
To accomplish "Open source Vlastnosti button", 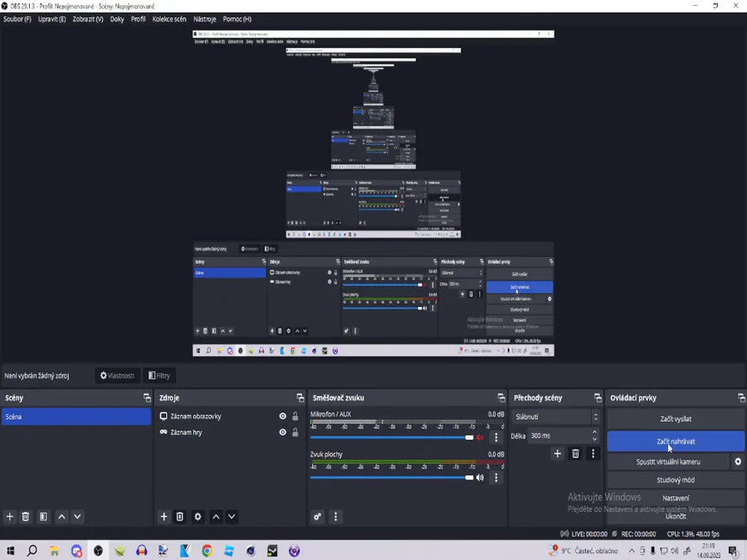I will [x=117, y=376].
